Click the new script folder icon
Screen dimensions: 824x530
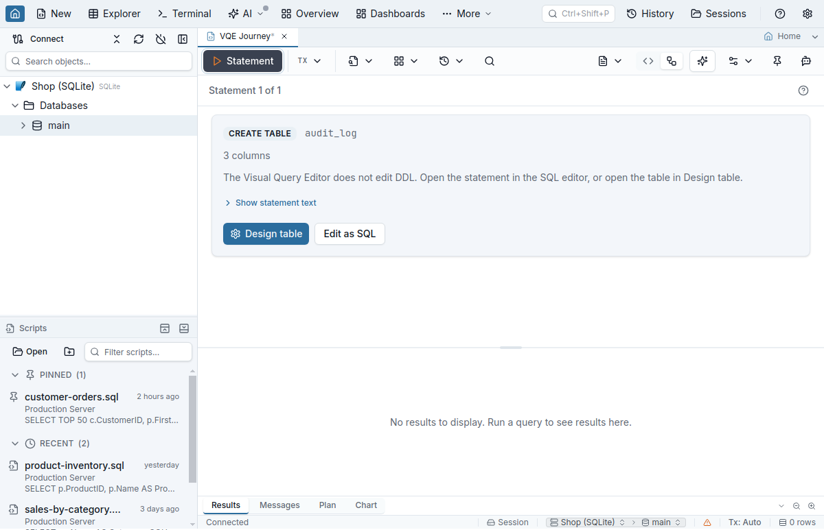(69, 352)
